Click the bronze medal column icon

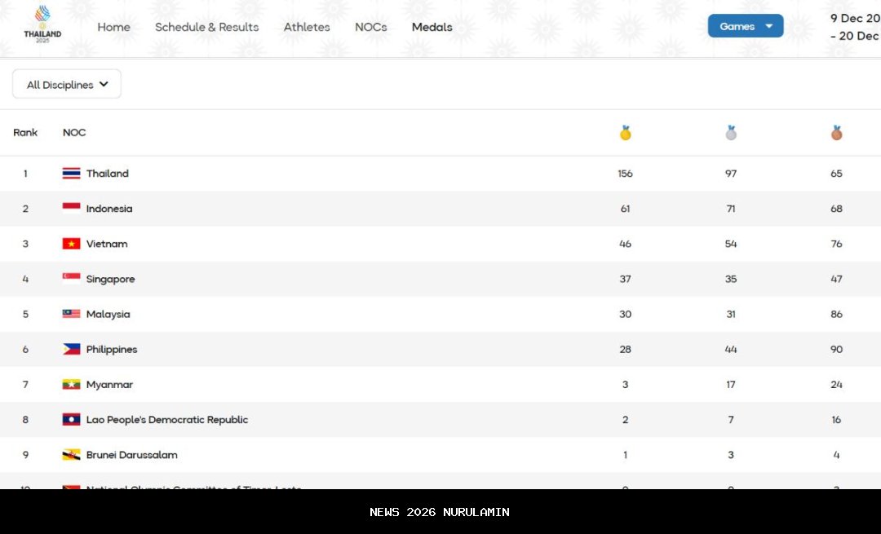(836, 133)
